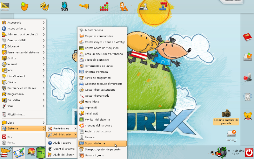Click the Autoritzacions keys icon
The width and height of the screenshot is (254, 159).
[82, 30]
